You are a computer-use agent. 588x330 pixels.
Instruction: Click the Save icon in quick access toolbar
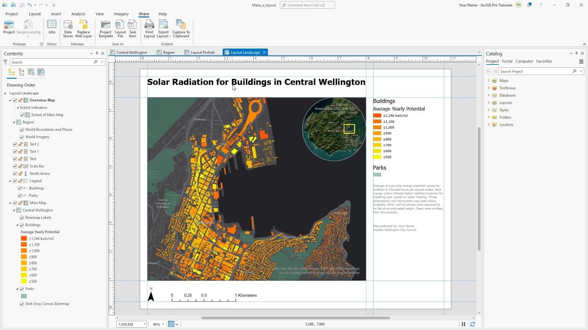tap(21, 5)
